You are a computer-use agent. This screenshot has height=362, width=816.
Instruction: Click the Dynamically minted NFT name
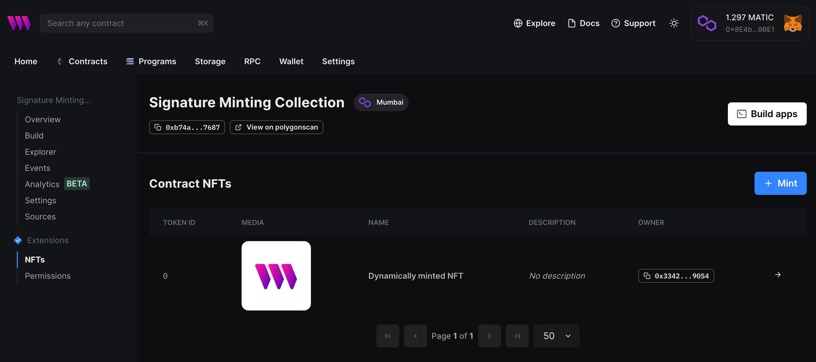click(416, 276)
